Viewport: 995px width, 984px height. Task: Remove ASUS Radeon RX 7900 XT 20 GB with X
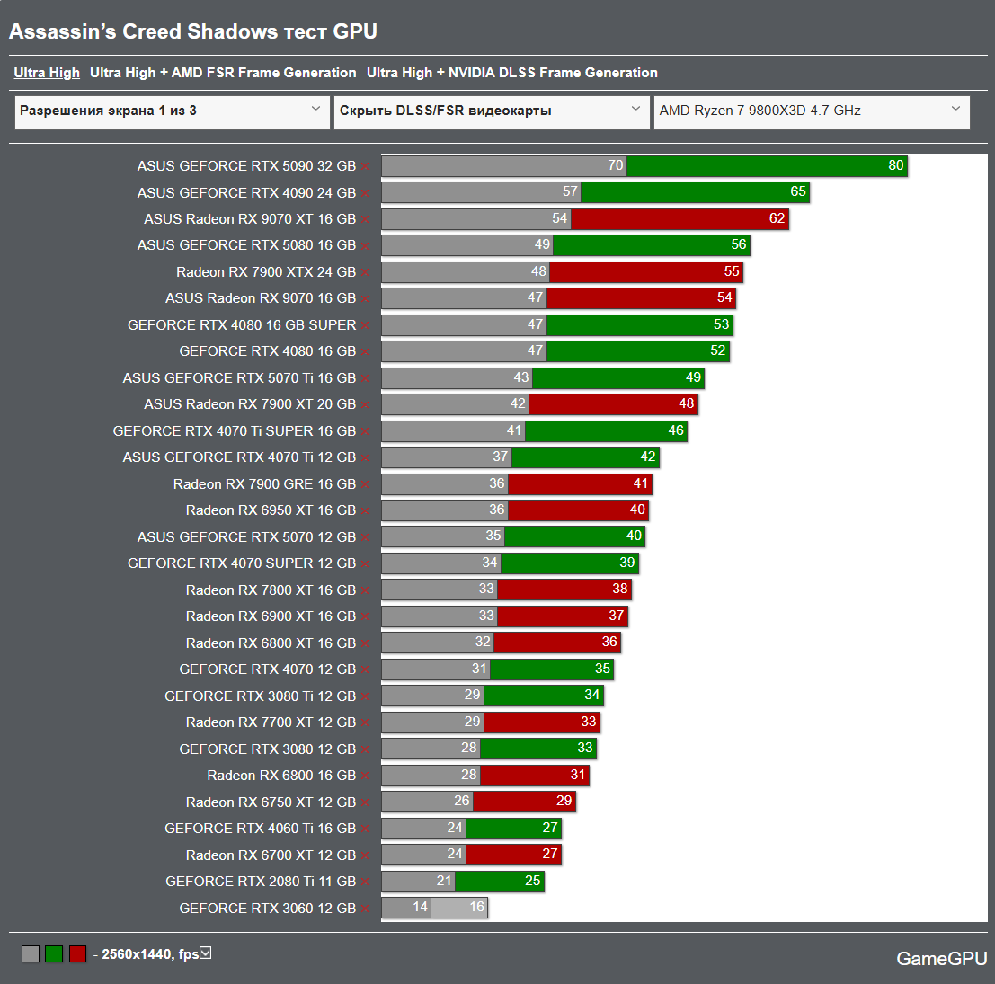point(365,404)
